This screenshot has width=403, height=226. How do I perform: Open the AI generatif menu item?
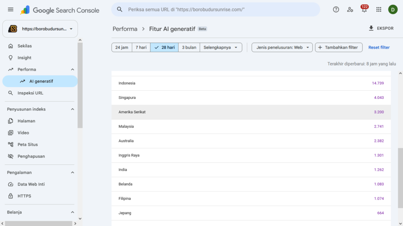pyautogui.click(x=40, y=81)
